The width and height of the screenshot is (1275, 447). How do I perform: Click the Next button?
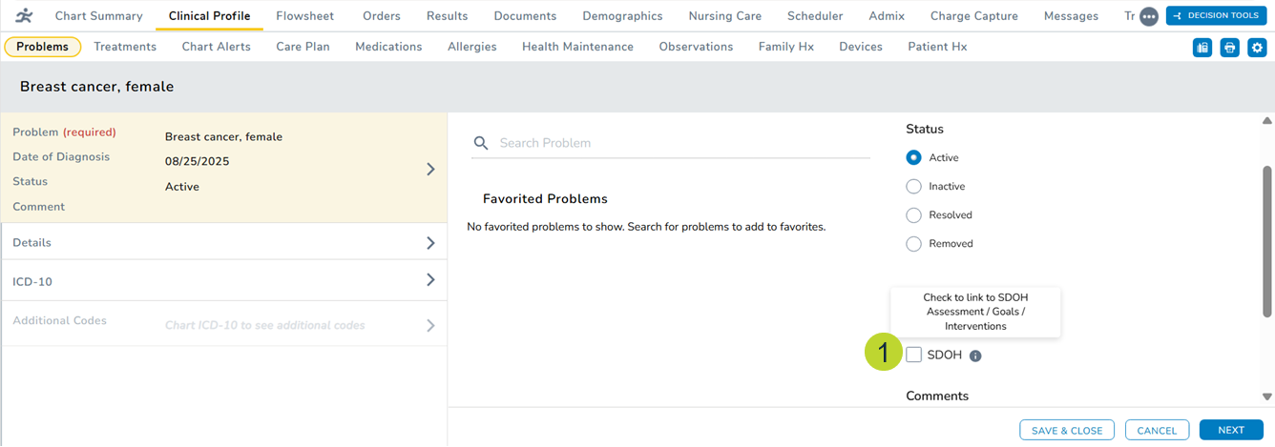1230,430
